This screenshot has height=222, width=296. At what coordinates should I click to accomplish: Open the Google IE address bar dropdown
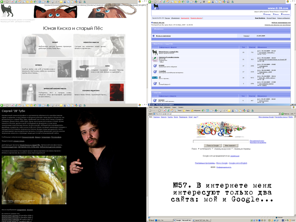point(280,114)
